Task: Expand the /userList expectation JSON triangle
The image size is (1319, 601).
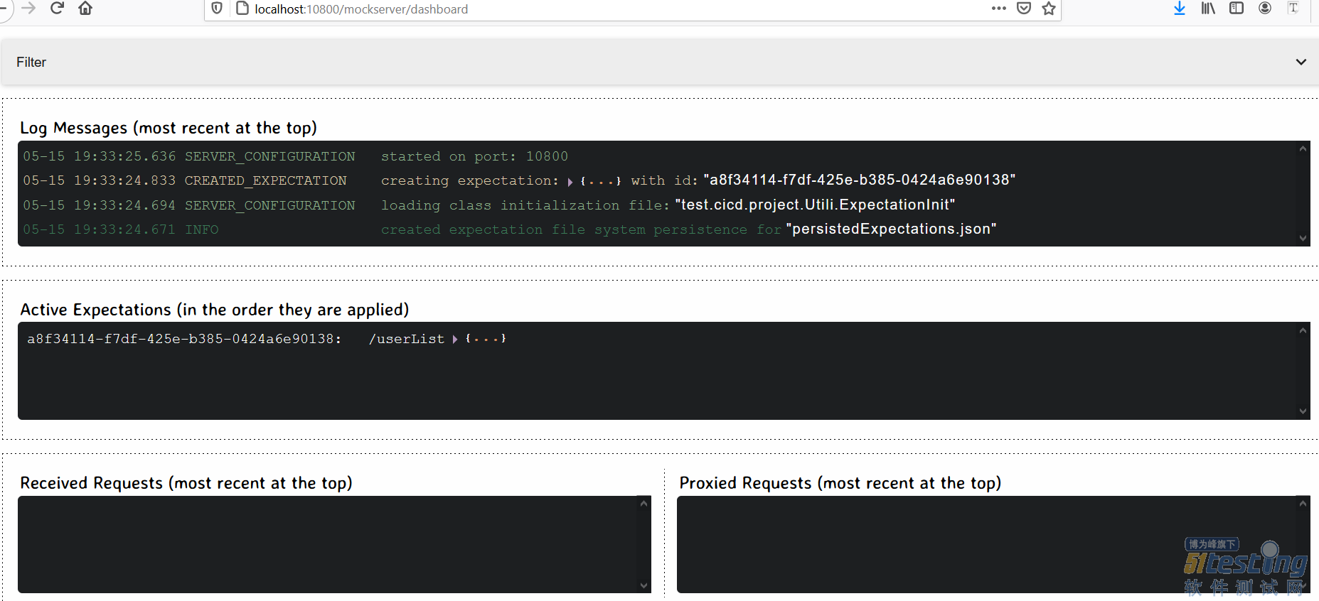Action: pos(455,340)
